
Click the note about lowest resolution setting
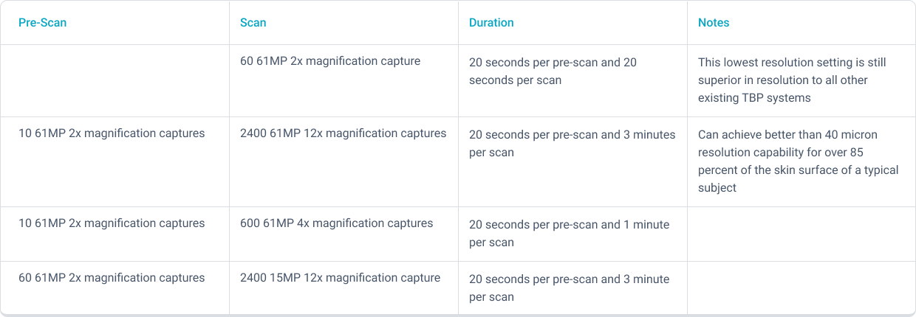792,80
